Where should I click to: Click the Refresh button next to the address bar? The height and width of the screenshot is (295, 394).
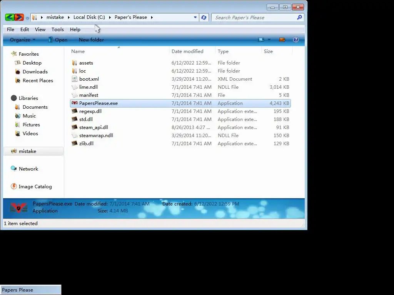[x=204, y=17]
